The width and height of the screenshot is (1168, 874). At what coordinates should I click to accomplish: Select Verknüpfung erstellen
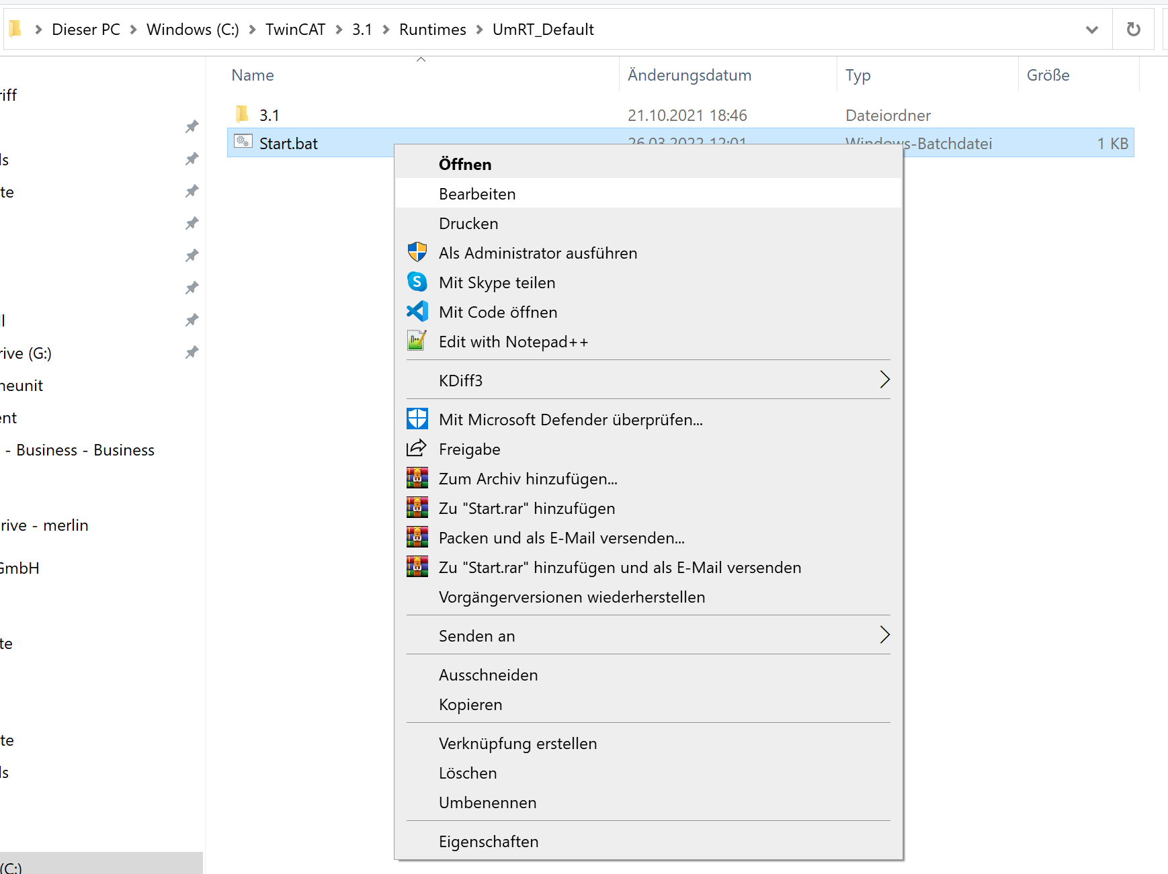point(649,743)
